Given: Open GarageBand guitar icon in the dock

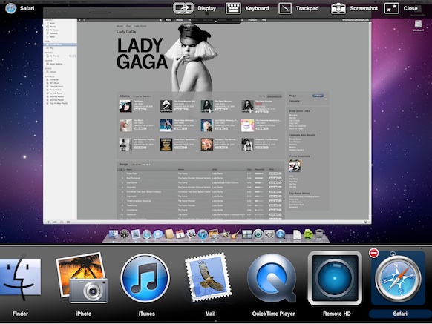Looking at the screenshot, I should pos(236,234).
